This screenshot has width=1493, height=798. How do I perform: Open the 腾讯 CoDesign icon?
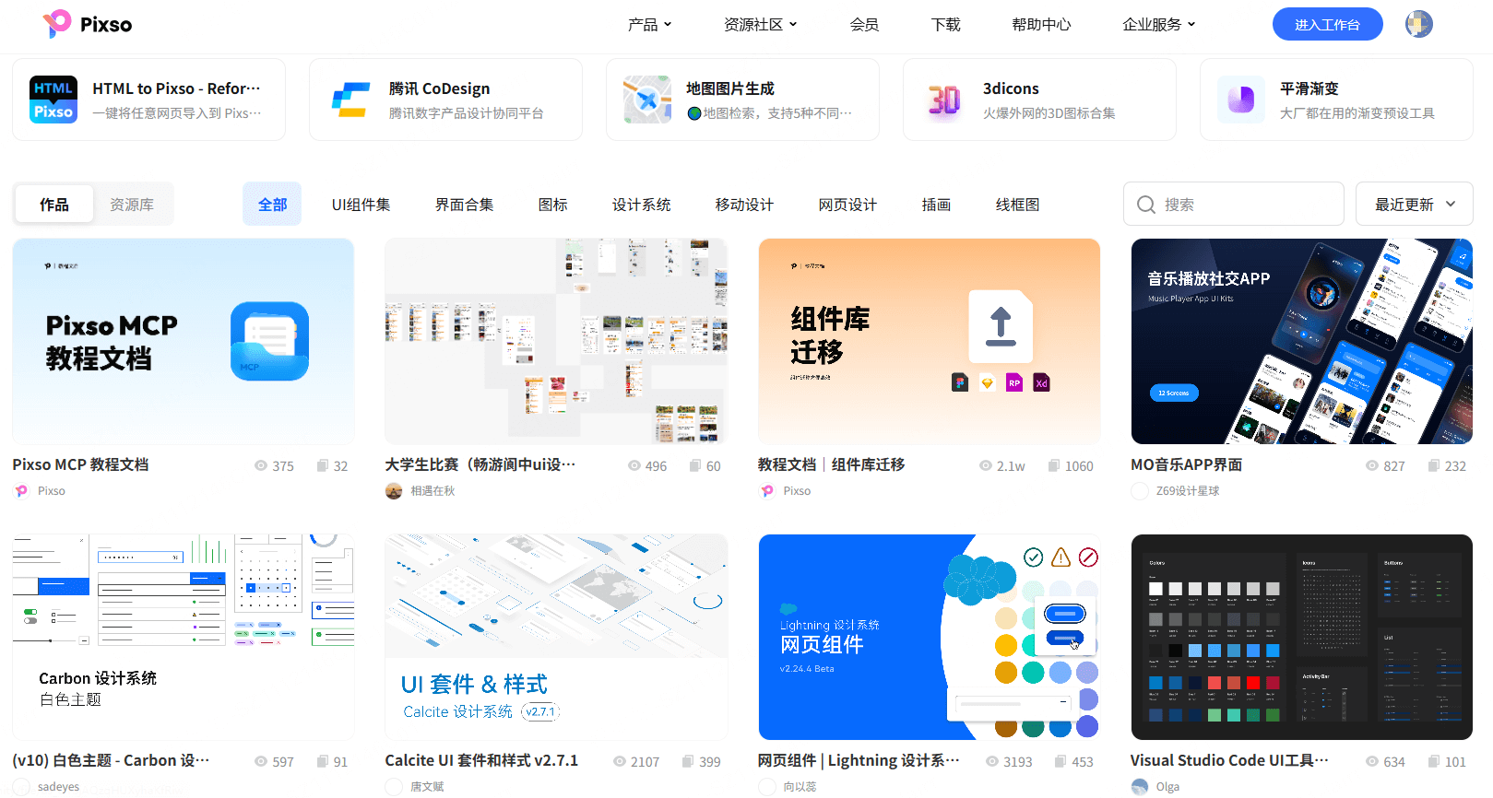(x=350, y=100)
